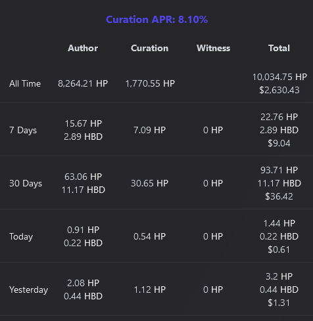Click the $1.31 yesterday total
313x321 pixels.
[279, 303]
